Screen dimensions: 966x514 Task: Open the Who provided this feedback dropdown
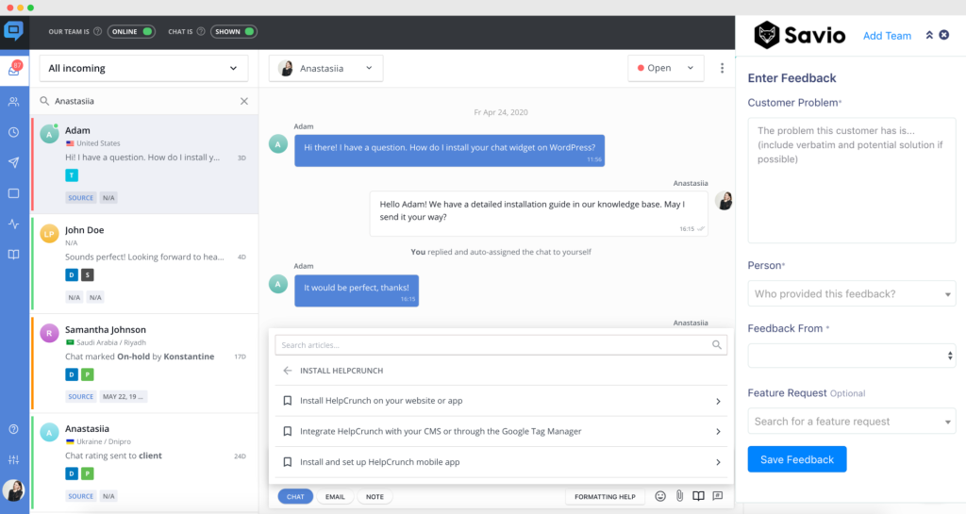coord(852,293)
